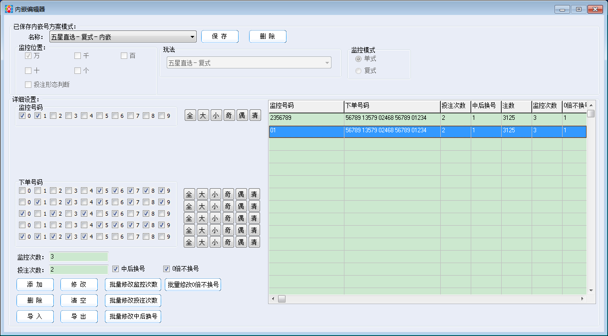Click 奇 button in 监控号码 row
The image size is (608, 336).
click(229, 115)
